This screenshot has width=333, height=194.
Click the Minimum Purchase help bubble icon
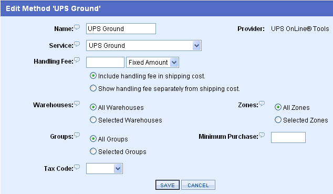(262, 135)
